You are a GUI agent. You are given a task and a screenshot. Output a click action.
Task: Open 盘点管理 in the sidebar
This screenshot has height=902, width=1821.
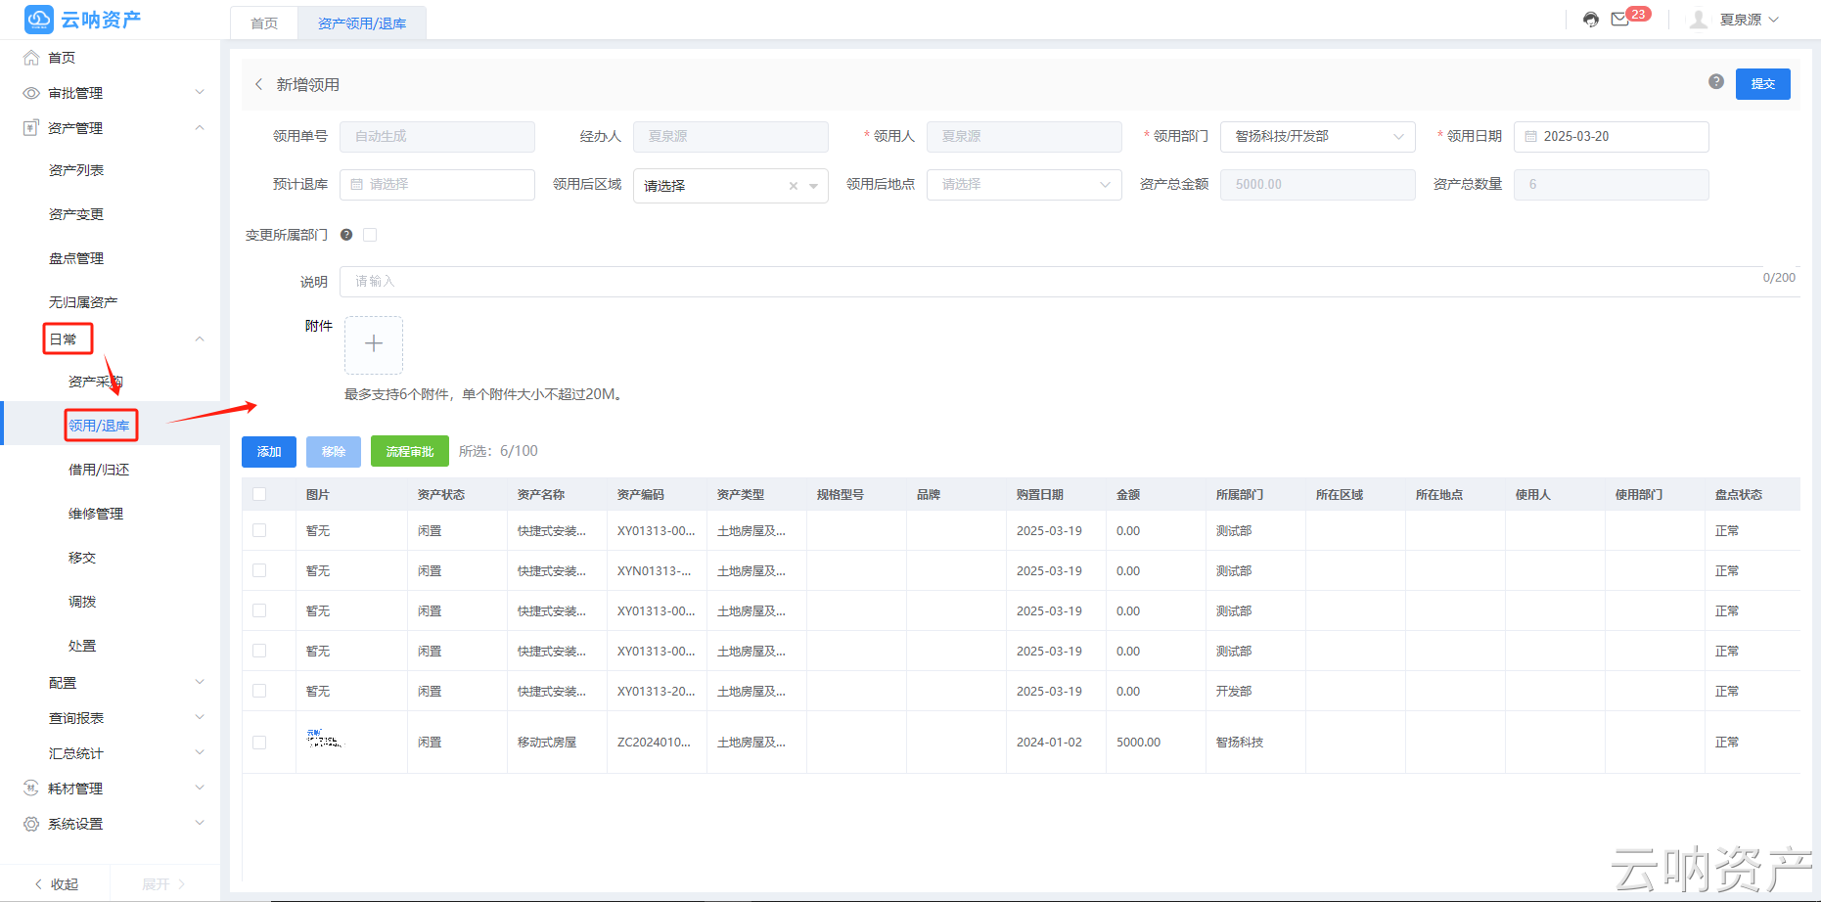pyautogui.click(x=76, y=258)
